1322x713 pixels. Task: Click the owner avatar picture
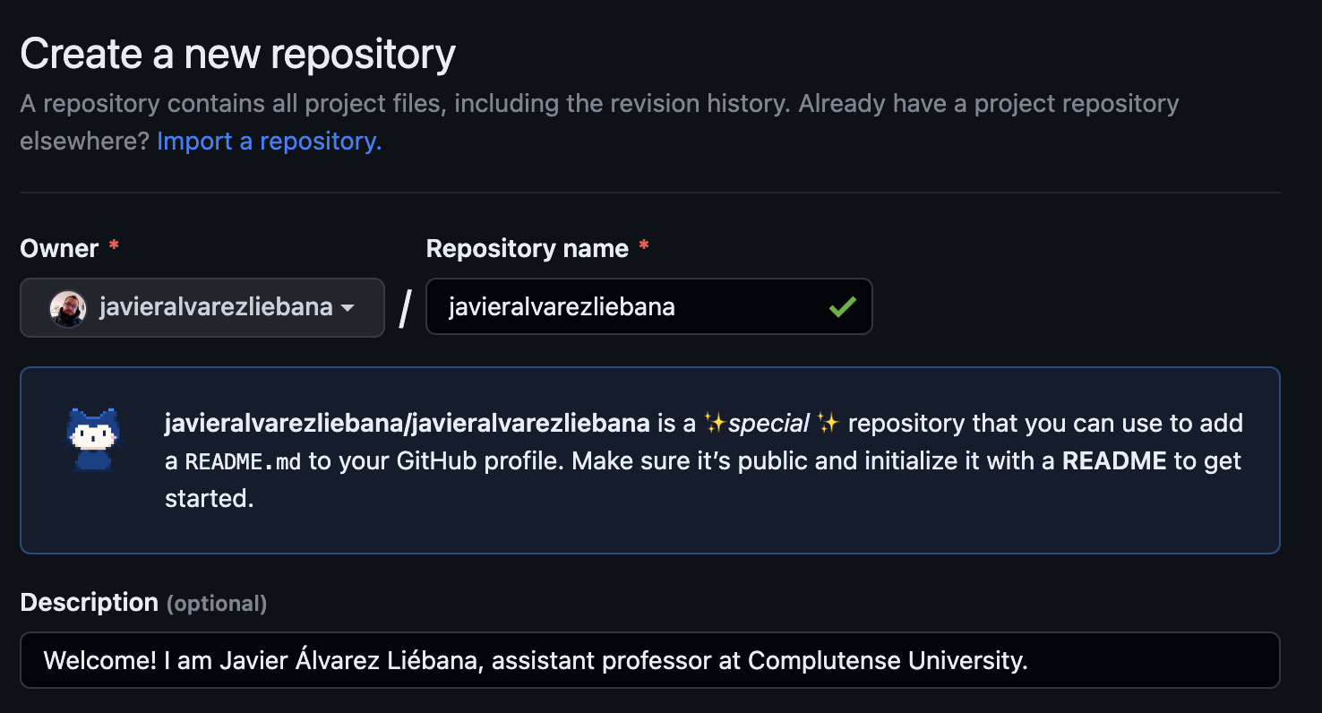68,308
